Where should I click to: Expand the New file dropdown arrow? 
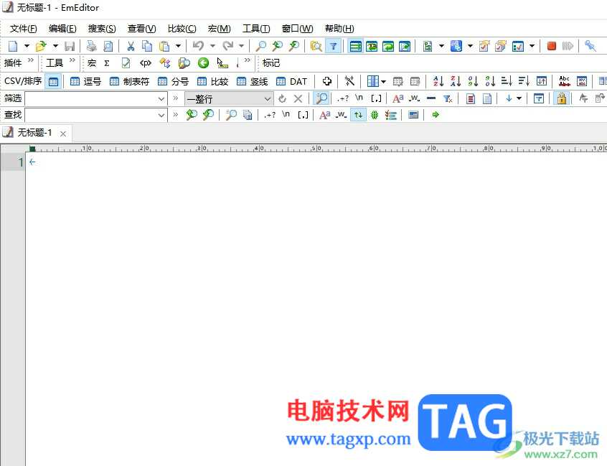tap(27, 46)
